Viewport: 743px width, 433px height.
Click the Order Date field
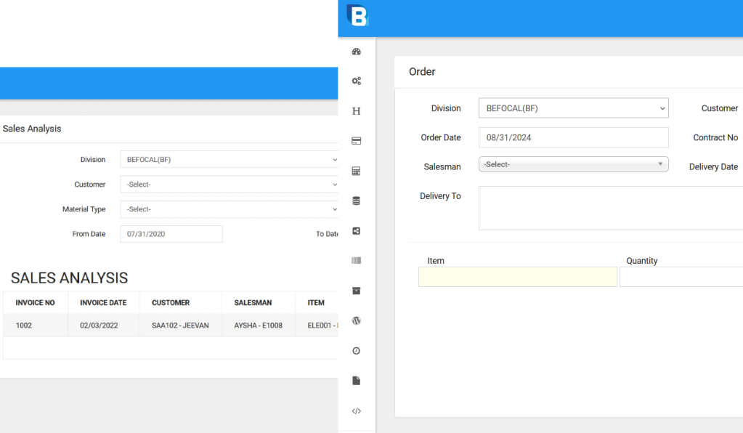573,137
